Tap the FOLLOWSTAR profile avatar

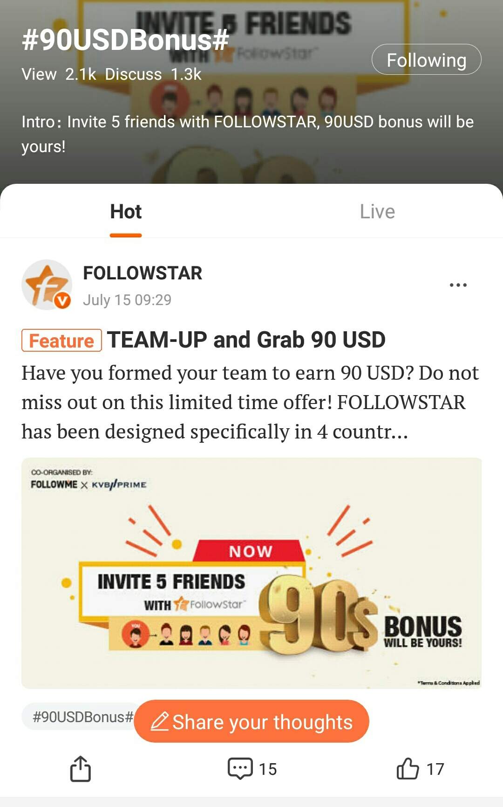point(47,285)
